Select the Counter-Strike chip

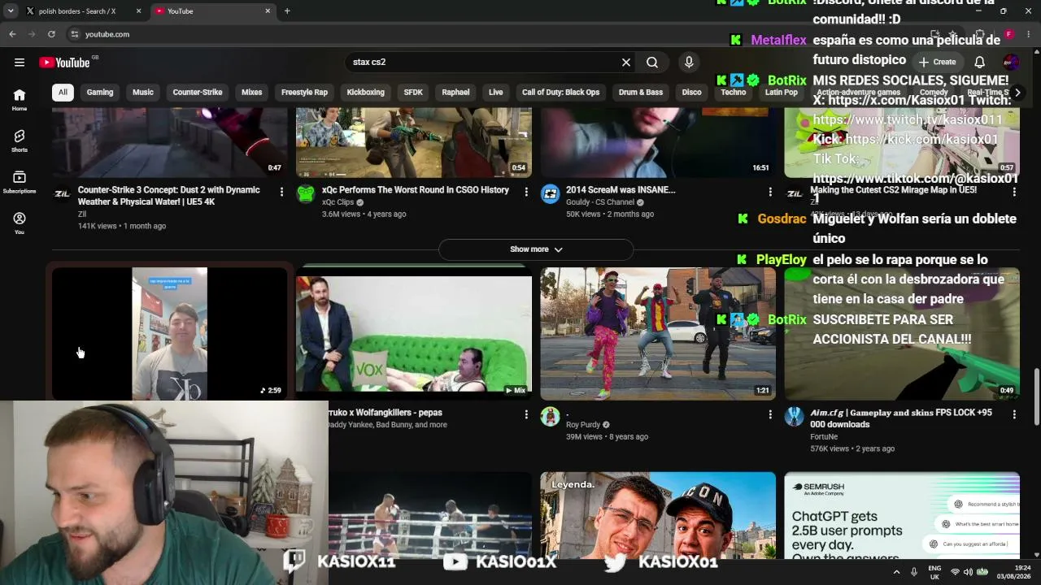[x=198, y=93]
